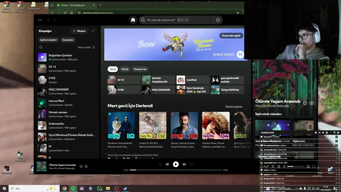This screenshot has width=341, height=192.
Task: Toggle repeat in the Spotify player
Action: point(191,164)
